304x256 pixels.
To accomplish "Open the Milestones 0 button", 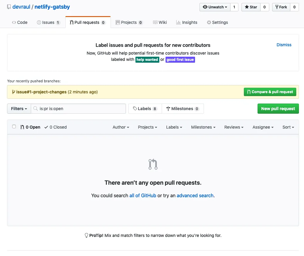I will coord(183,109).
